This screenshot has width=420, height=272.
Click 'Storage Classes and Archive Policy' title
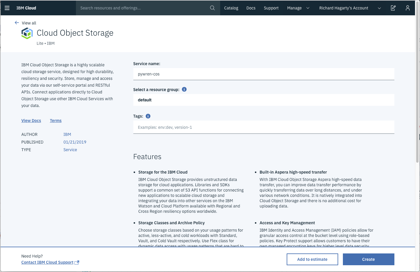click(172, 223)
